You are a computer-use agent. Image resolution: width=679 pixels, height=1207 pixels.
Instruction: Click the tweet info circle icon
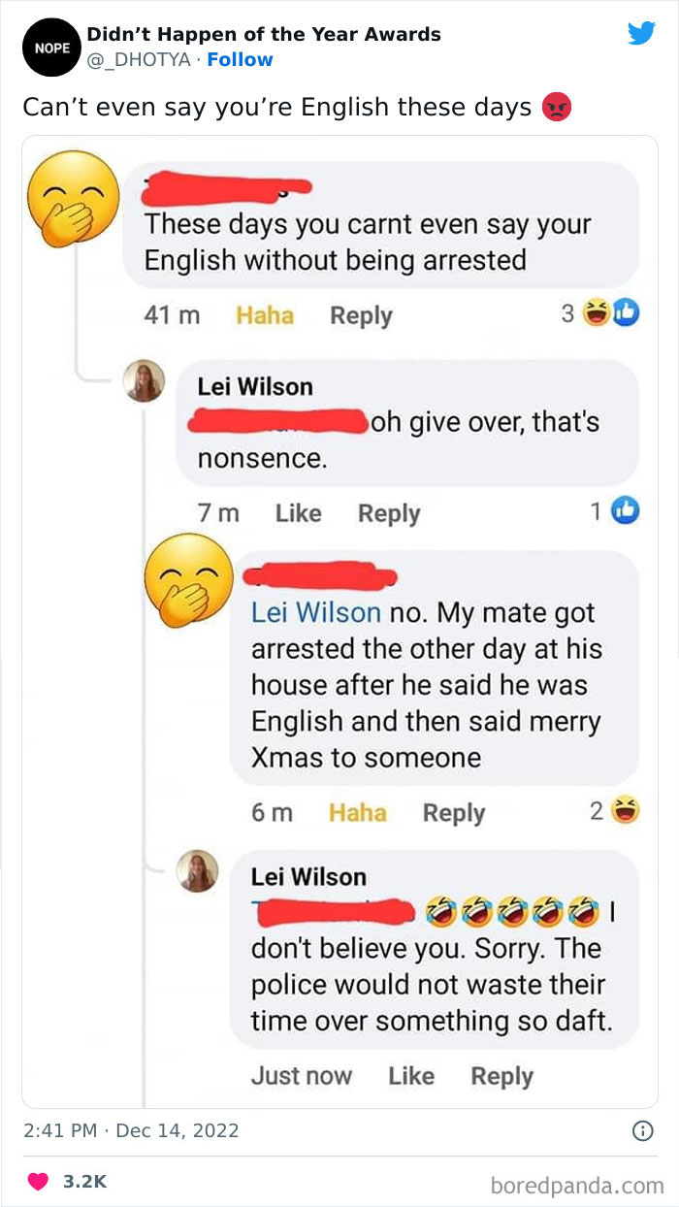pyautogui.click(x=642, y=1131)
